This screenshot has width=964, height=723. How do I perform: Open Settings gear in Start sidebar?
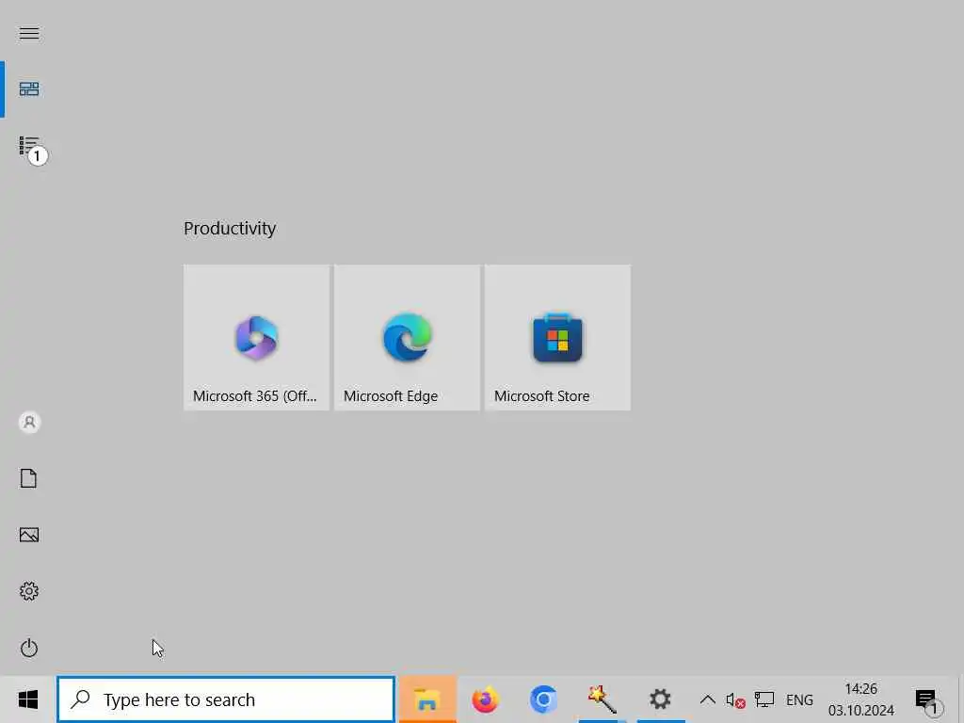coord(29,591)
